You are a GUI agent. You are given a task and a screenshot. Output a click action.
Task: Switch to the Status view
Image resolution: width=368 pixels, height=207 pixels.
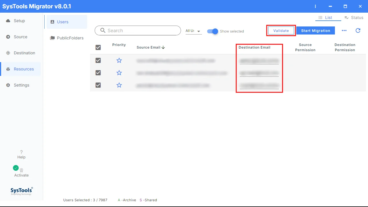(x=354, y=18)
